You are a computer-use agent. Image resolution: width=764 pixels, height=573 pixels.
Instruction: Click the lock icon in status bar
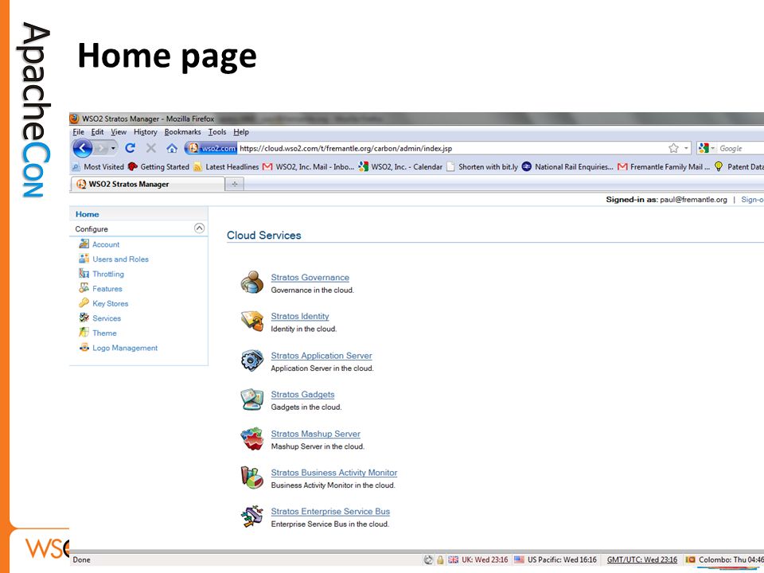(440, 559)
